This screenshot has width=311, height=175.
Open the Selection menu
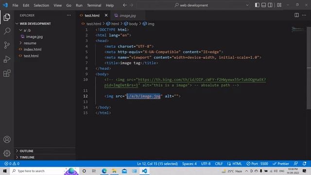[x=41, y=5]
